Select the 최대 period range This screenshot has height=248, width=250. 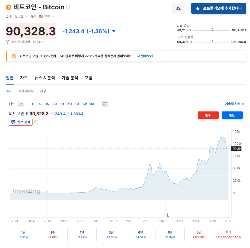228,235
